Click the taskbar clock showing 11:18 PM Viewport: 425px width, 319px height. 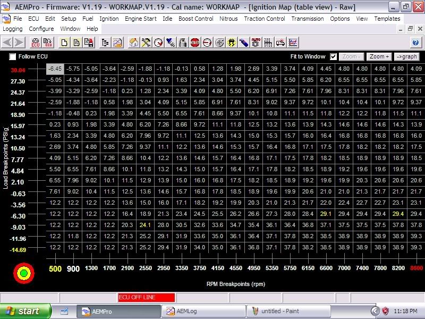405,311
